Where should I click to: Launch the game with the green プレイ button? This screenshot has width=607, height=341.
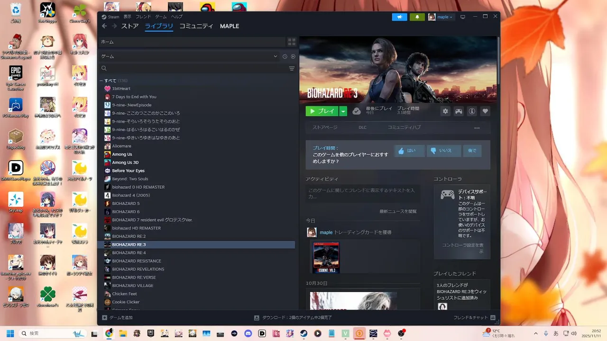[x=322, y=111]
